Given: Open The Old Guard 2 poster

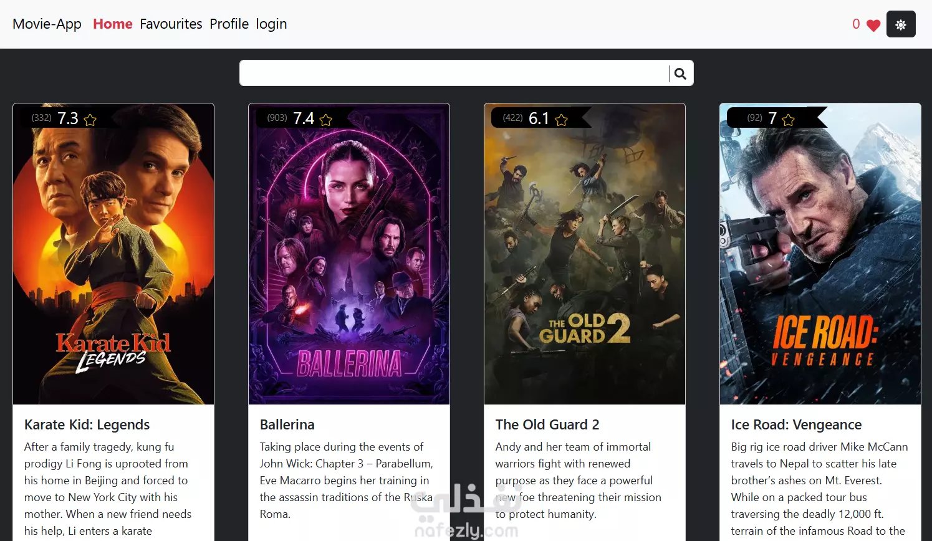Looking at the screenshot, I should pos(585,254).
